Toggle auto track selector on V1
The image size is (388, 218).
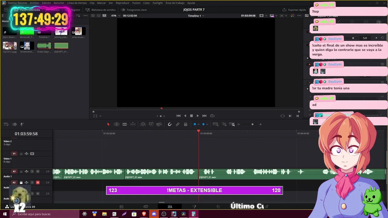pos(26,154)
